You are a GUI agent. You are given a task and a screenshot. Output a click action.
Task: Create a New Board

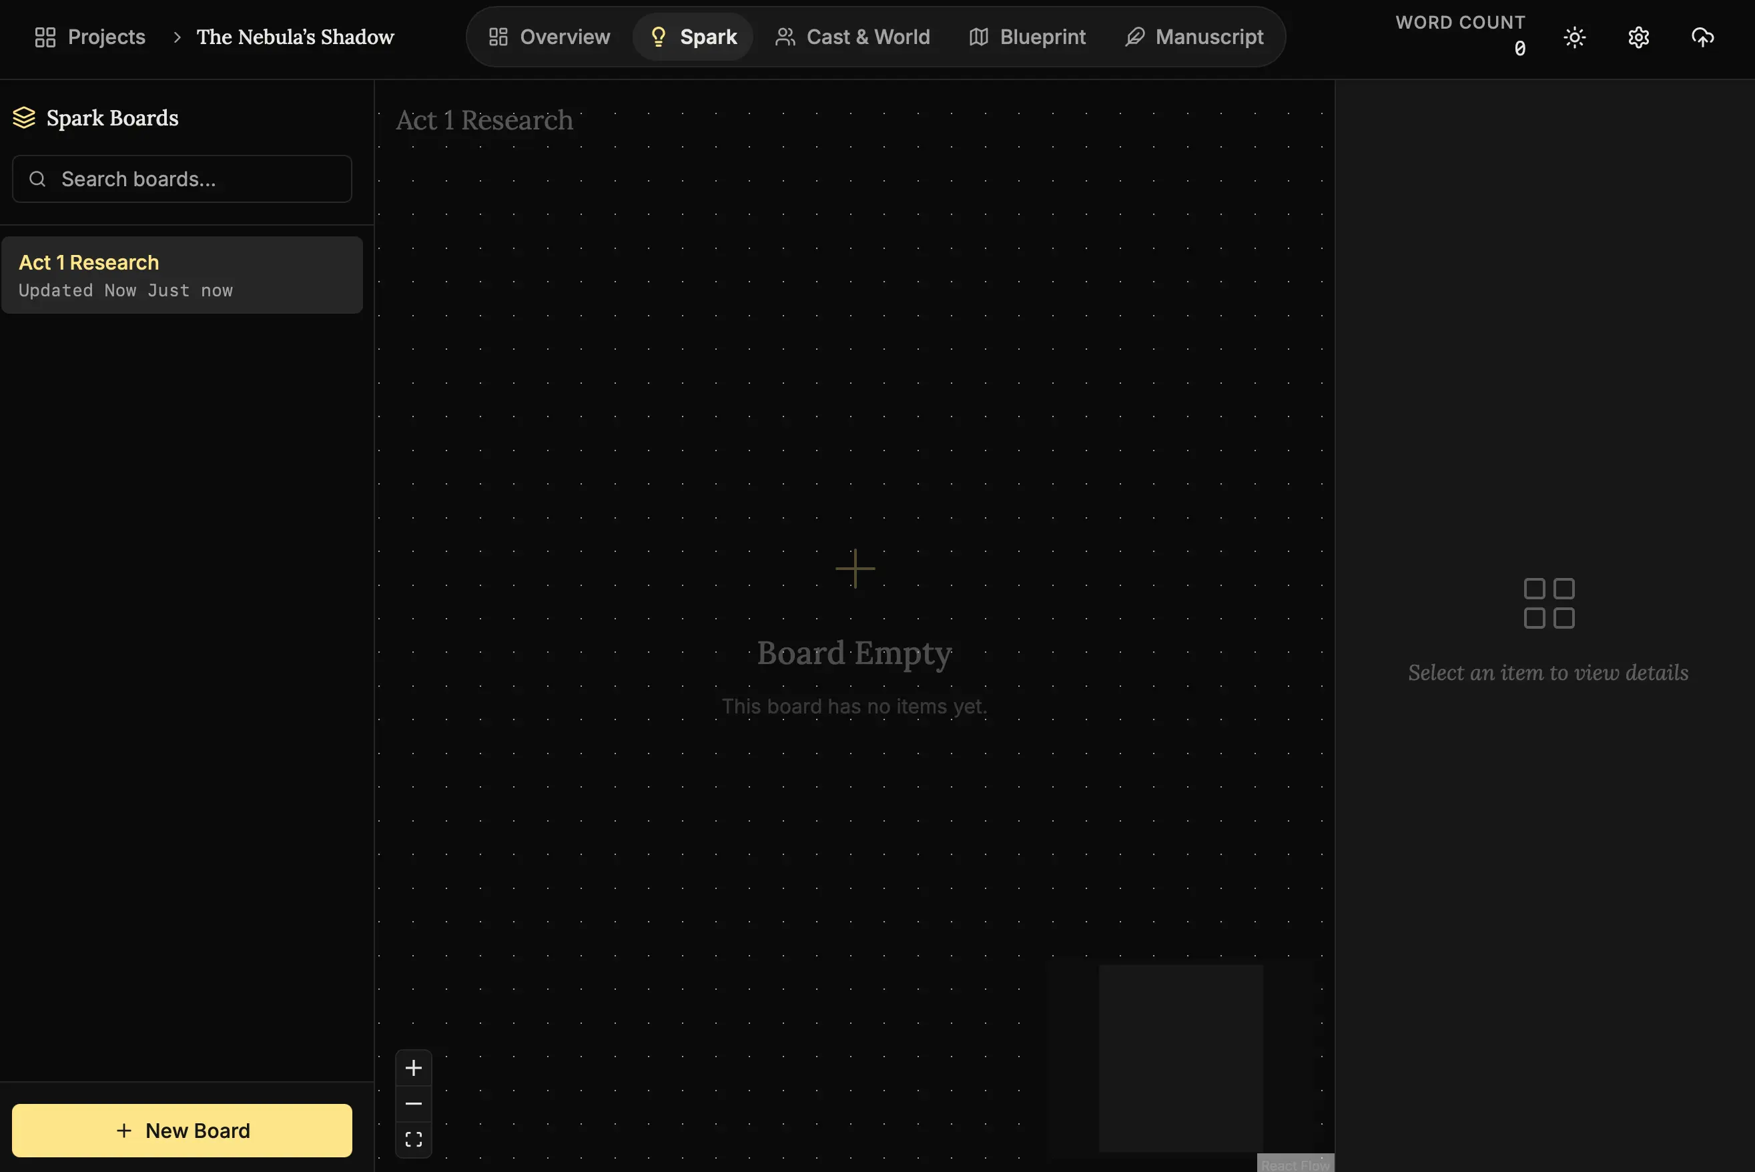point(182,1130)
